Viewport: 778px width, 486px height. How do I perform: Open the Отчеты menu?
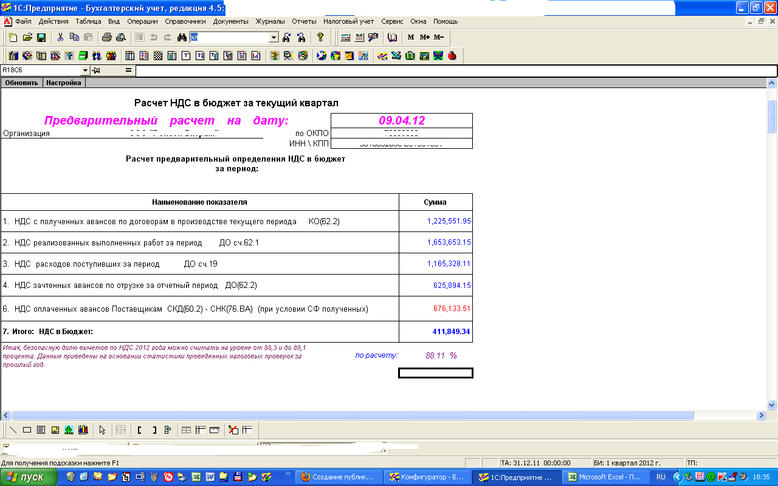(x=304, y=21)
